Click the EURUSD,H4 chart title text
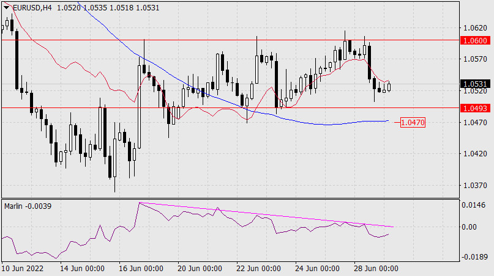494x276 pixels. click(x=32, y=7)
